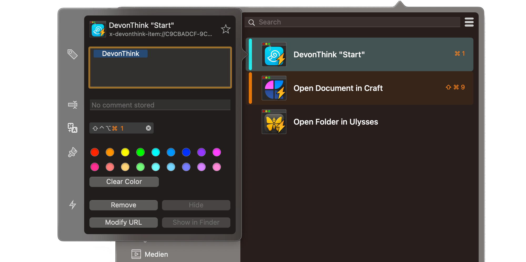Select Open Document in Craft entry
This screenshot has width=526, height=262.
pos(360,88)
